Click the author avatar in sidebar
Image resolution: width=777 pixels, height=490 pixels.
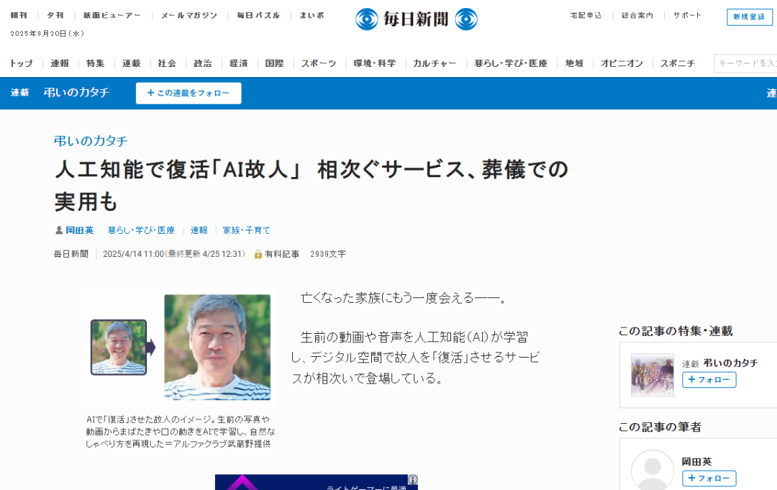pyautogui.click(x=652, y=471)
